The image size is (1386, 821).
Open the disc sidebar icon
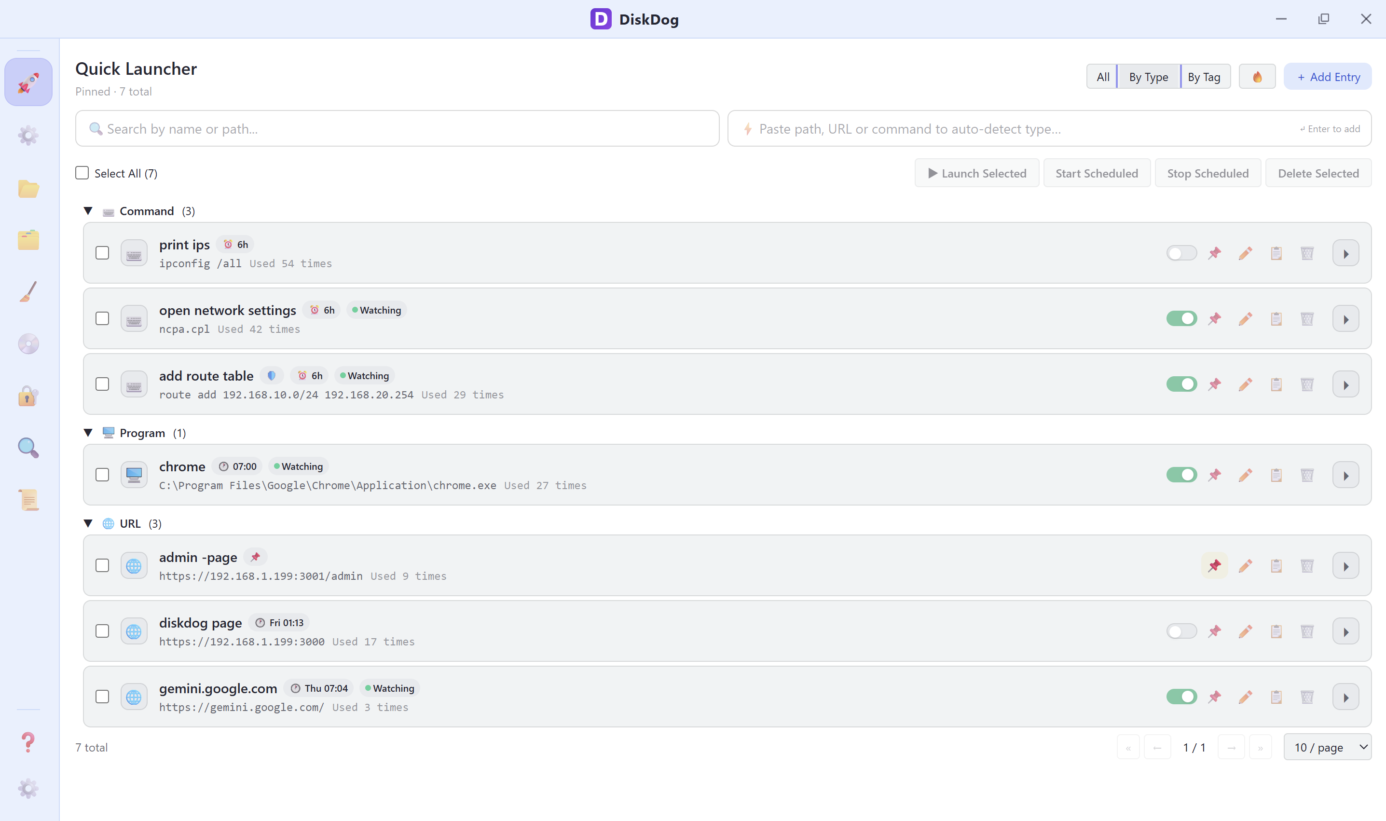point(28,343)
